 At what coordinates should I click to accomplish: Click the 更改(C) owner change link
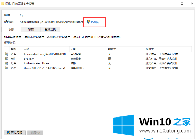pos(95,22)
